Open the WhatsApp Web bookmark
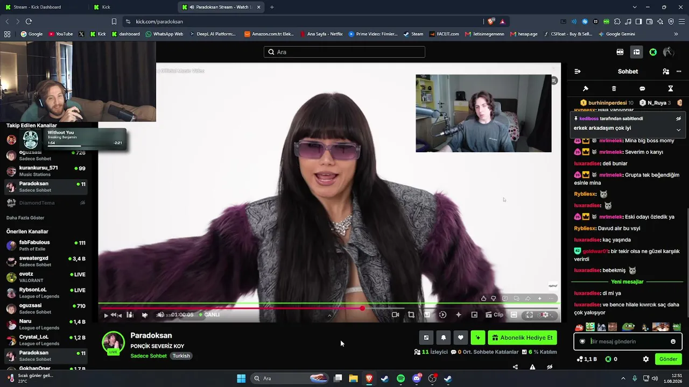The height and width of the screenshot is (387, 689). tap(164, 34)
